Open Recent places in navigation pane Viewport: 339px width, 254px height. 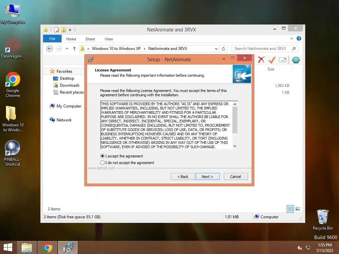[x=72, y=92]
